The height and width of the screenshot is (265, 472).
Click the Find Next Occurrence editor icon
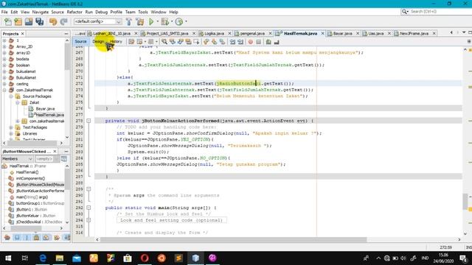point(180,42)
